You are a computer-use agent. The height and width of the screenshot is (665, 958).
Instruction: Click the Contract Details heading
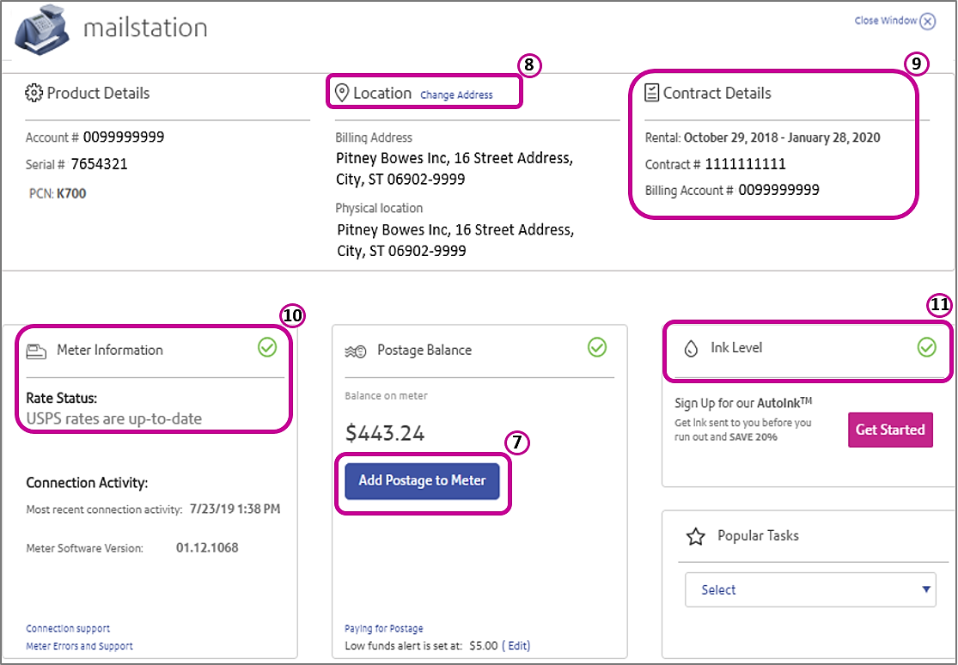pos(717,93)
